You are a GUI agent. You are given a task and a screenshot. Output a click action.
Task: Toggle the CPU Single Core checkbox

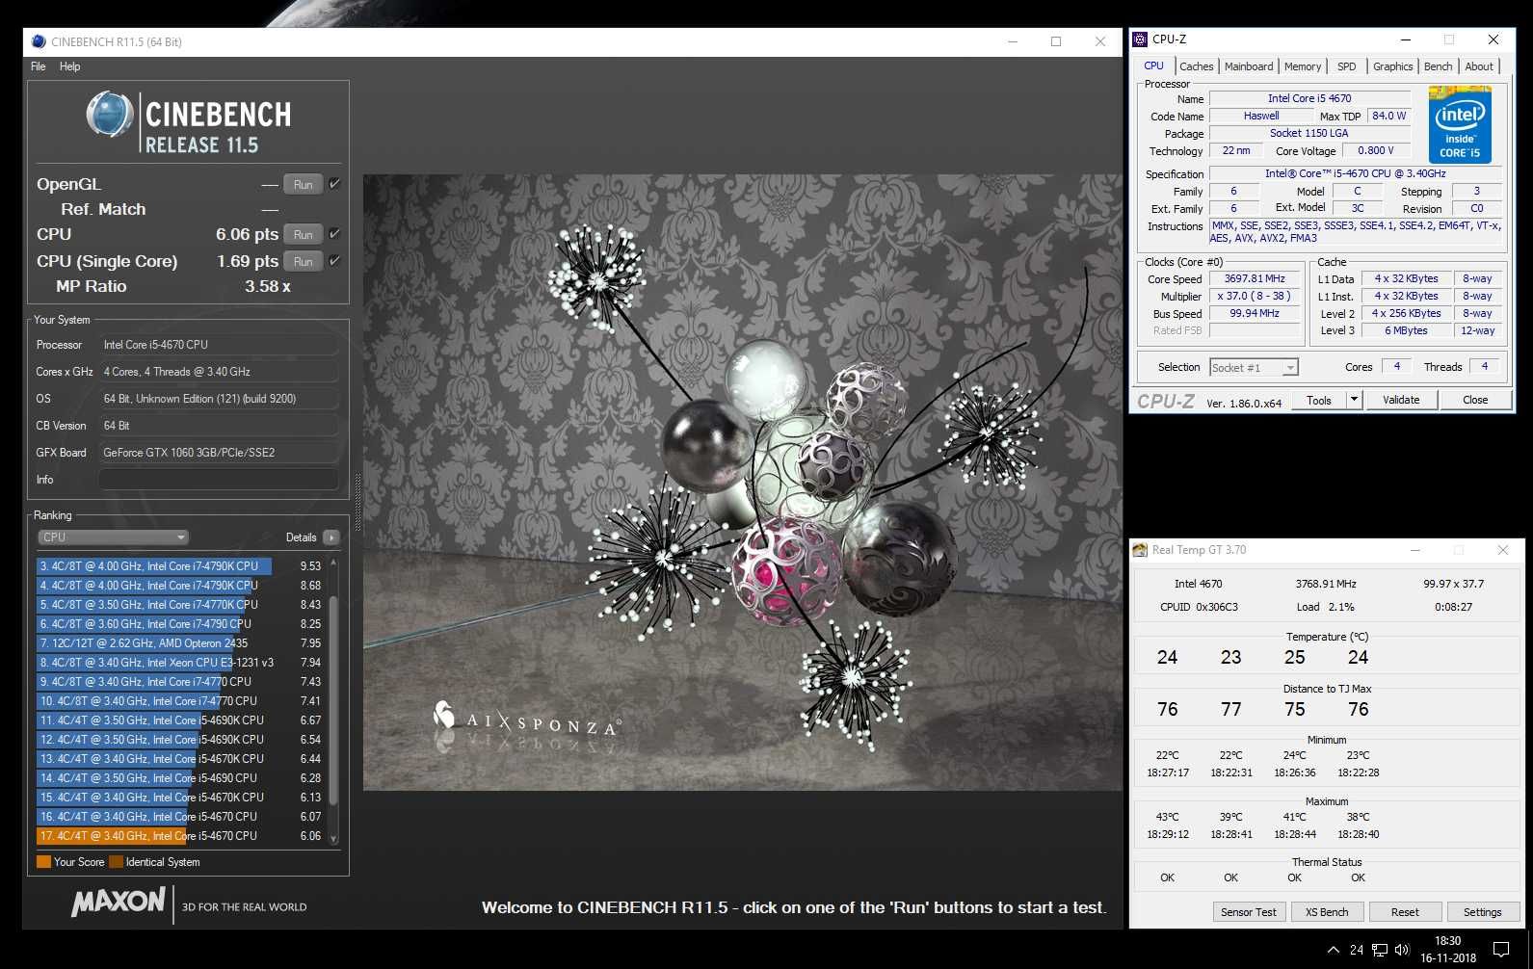334,260
